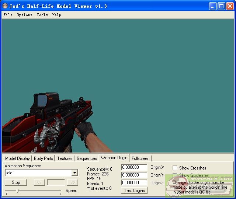Image resolution: width=236 pixels, height=199 pixels.
Task: Click the Origin Z input field
Action: pos(134,183)
